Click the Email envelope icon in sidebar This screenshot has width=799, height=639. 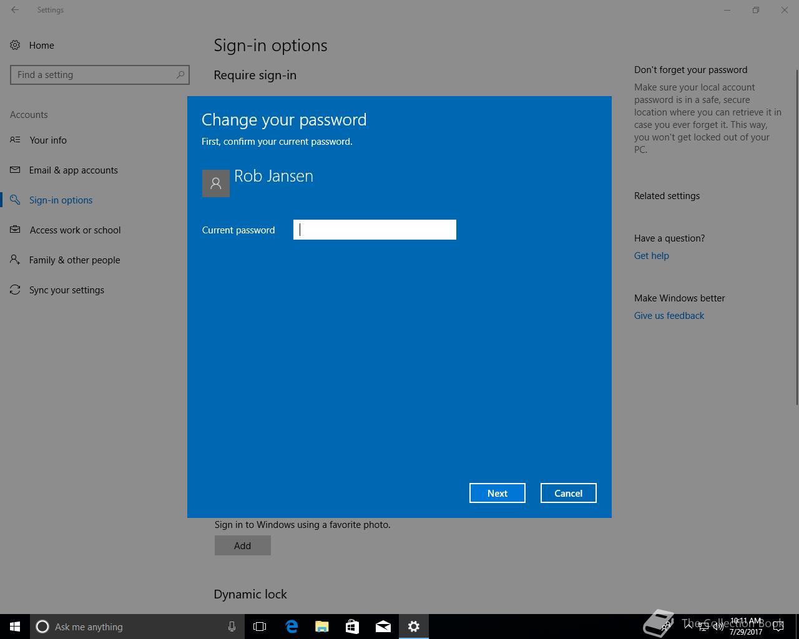(15, 170)
